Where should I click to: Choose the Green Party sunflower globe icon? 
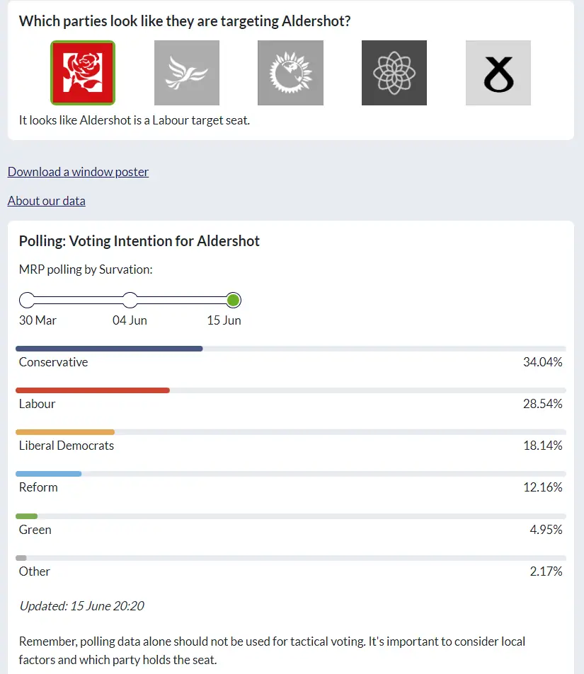click(x=290, y=73)
